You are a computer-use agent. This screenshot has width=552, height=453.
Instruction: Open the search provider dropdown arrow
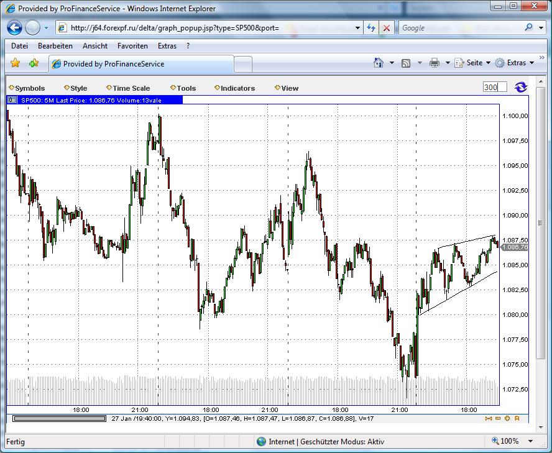click(541, 27)
